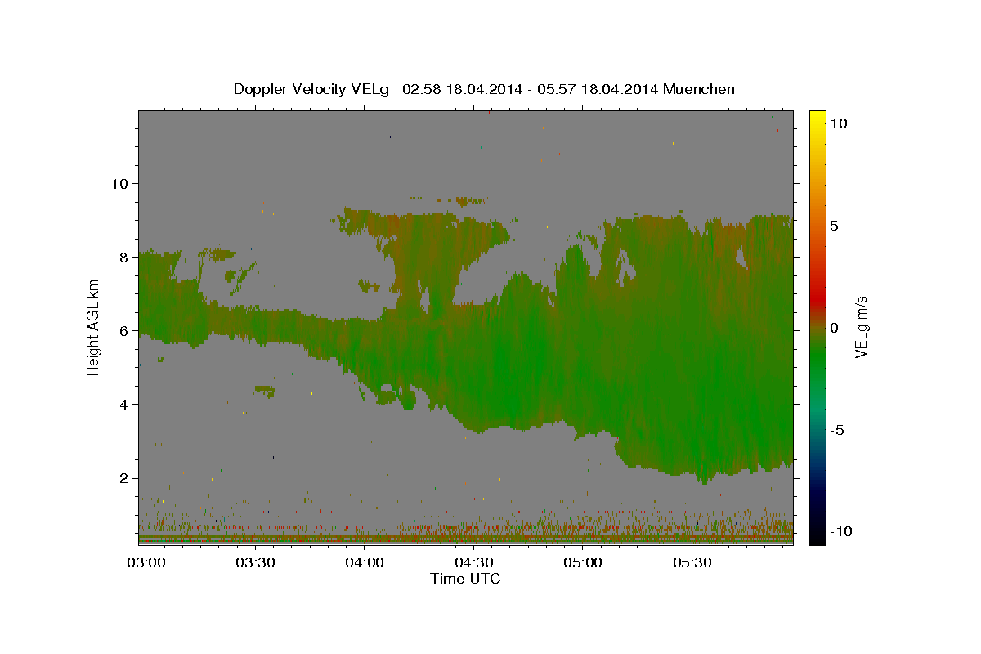Image resolution: width=981 pixels, height=654 pixels.
Task: Click the height axis label 8
Action: (123, 257)
